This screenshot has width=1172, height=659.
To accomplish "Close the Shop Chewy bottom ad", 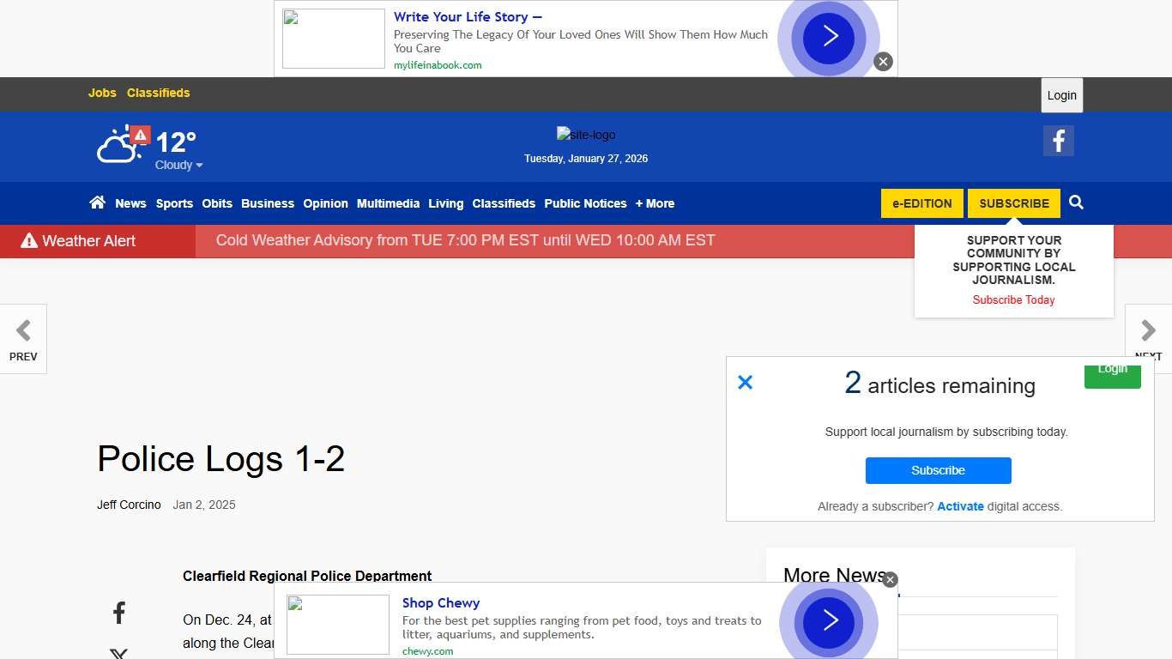I will click(890, 579).
